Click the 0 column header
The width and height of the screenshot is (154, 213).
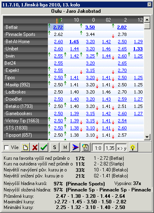[93, 20]
